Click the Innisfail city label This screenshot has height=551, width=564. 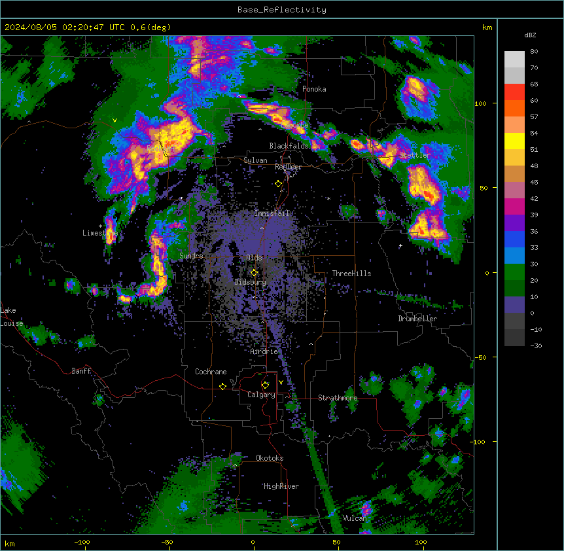272,213
